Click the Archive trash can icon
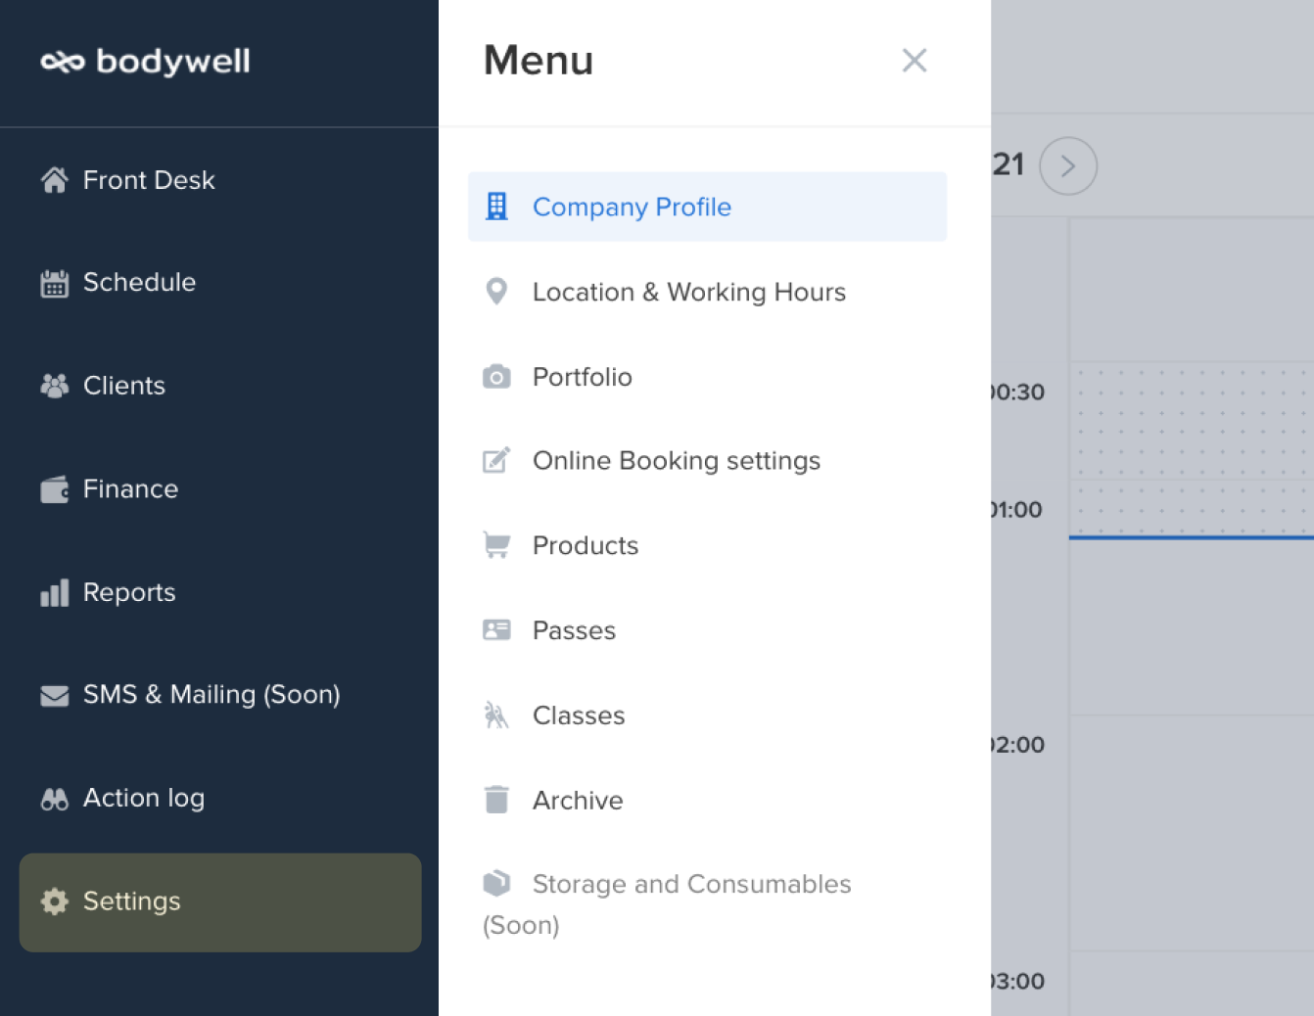Screen dimensions: 1314x1016 pos(496,800)
